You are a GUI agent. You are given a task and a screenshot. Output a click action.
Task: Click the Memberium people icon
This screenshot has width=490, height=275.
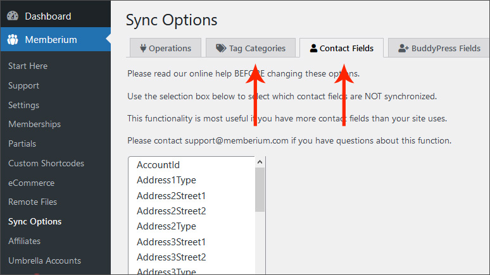pyautogui.click(x=13, y=40)
